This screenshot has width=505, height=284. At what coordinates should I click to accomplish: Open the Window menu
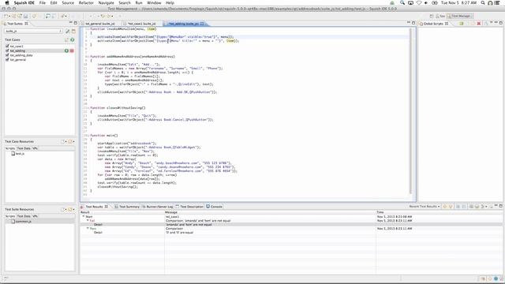click(x=154, y=2)
